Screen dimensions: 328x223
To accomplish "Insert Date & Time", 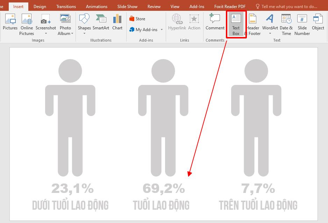I will [286, 25].
